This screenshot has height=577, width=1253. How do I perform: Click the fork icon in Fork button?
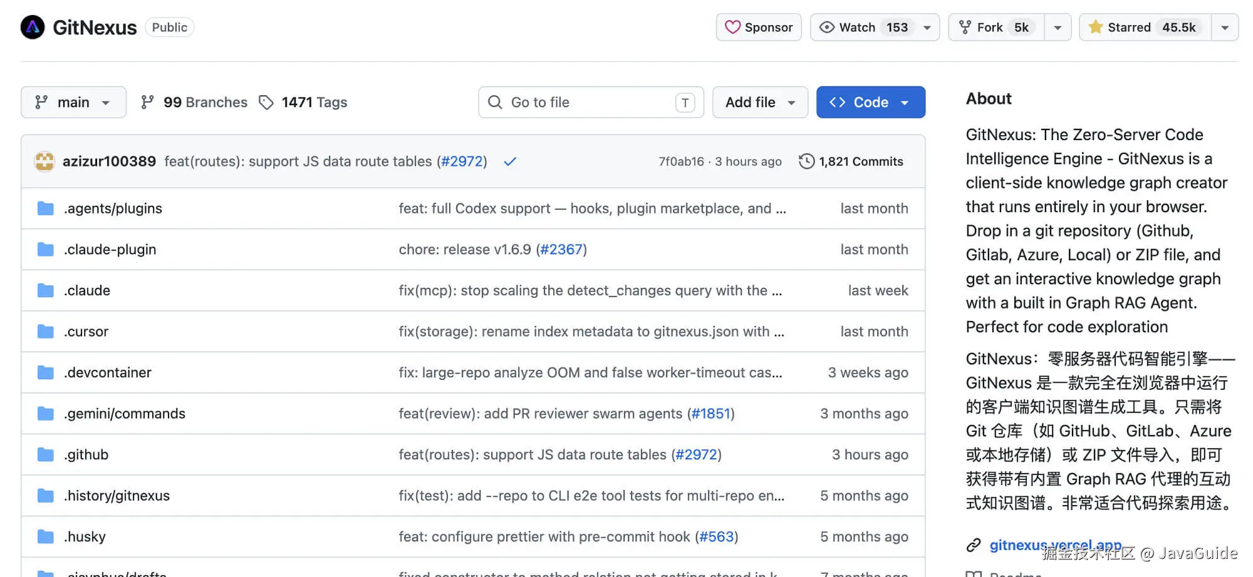click(965, 28)
